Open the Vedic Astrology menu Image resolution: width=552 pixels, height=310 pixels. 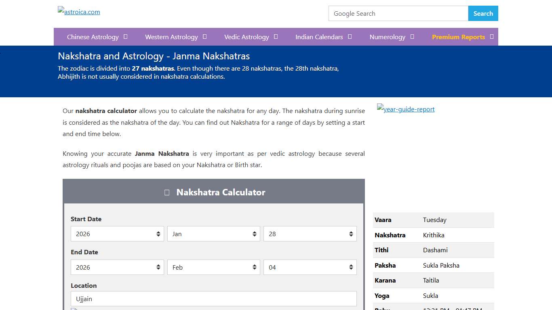pos(247,37)
